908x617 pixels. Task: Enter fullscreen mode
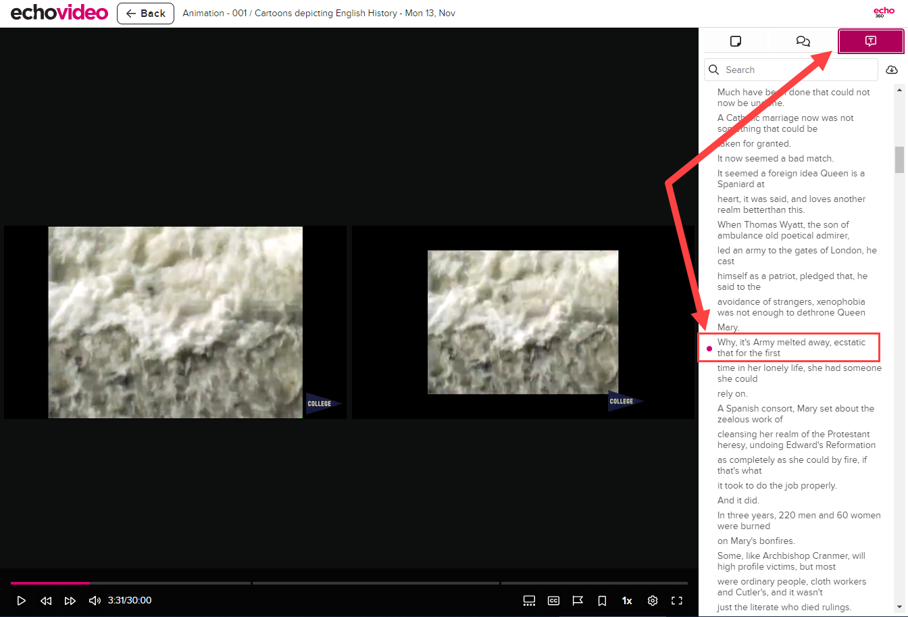tap(677, 600)
